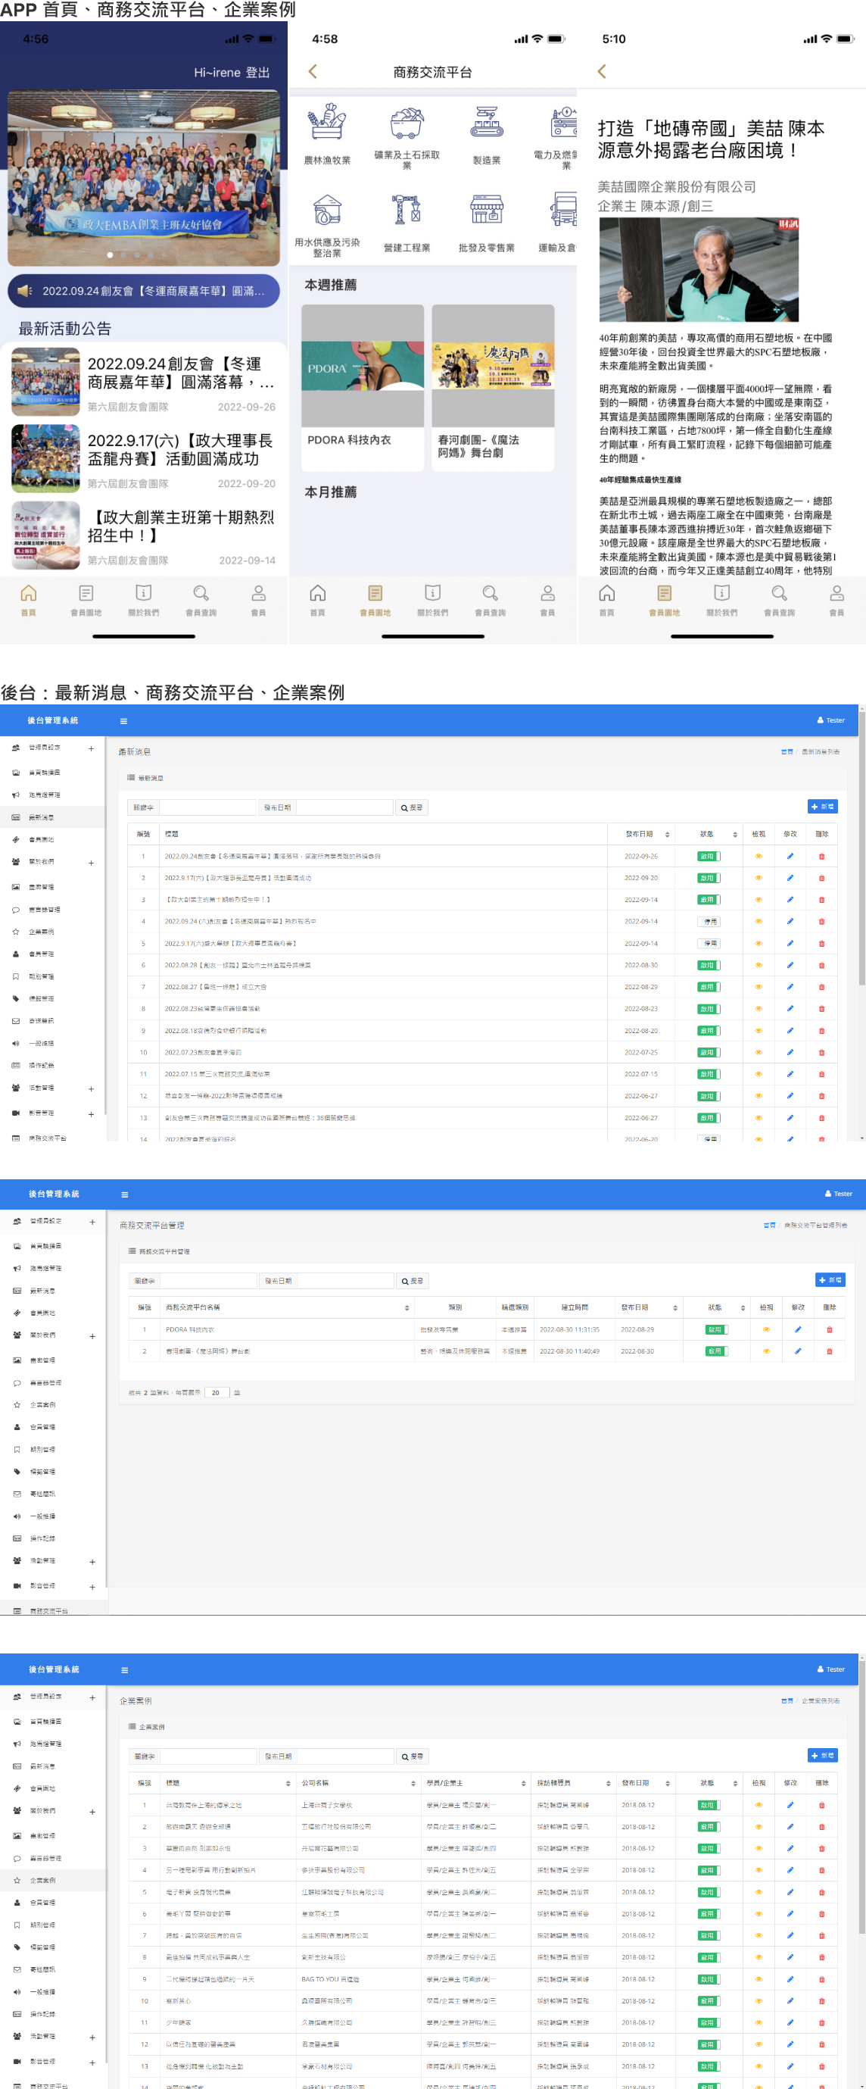Viewport: 866px width, 2089px height.
Task: Click hamburger menu in 最新消息 admin header
Action: pos(123,721)
